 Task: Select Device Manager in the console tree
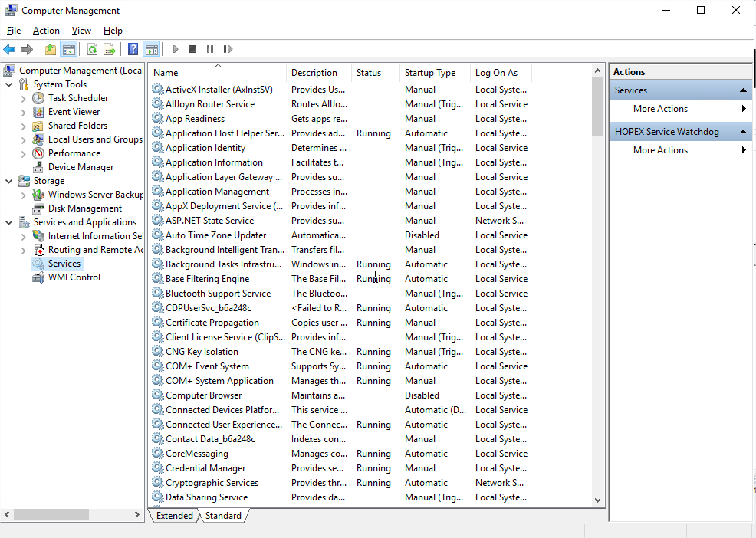(x=81, y=167)
